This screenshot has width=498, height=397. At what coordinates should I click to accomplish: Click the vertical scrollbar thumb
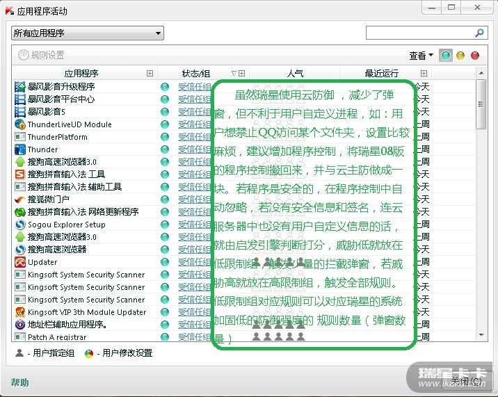pyautogui.click(x=481, y=104)
